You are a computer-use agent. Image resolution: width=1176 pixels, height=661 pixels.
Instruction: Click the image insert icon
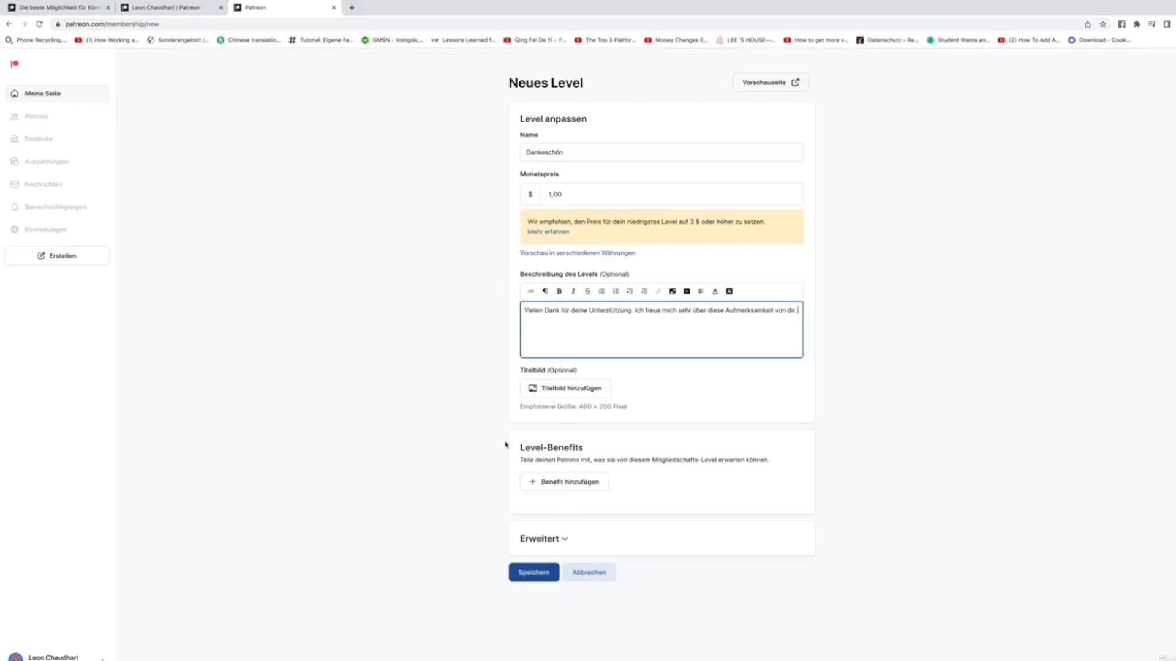[x=672, y=291]
